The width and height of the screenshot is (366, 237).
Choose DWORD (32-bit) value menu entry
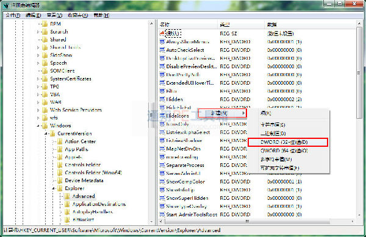288,142
